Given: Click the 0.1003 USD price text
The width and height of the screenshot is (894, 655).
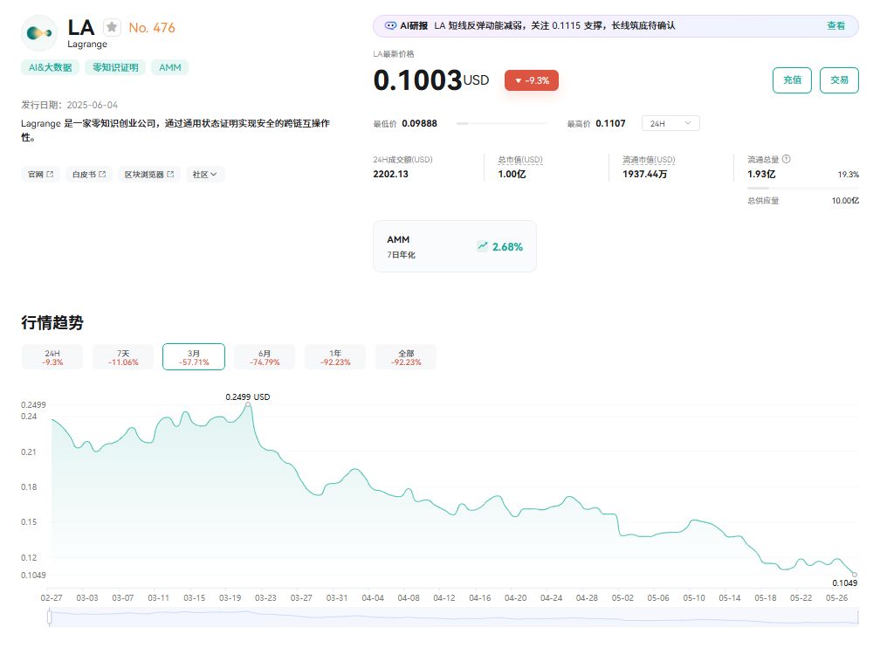Looking at the screenshot, I should 431,79.
